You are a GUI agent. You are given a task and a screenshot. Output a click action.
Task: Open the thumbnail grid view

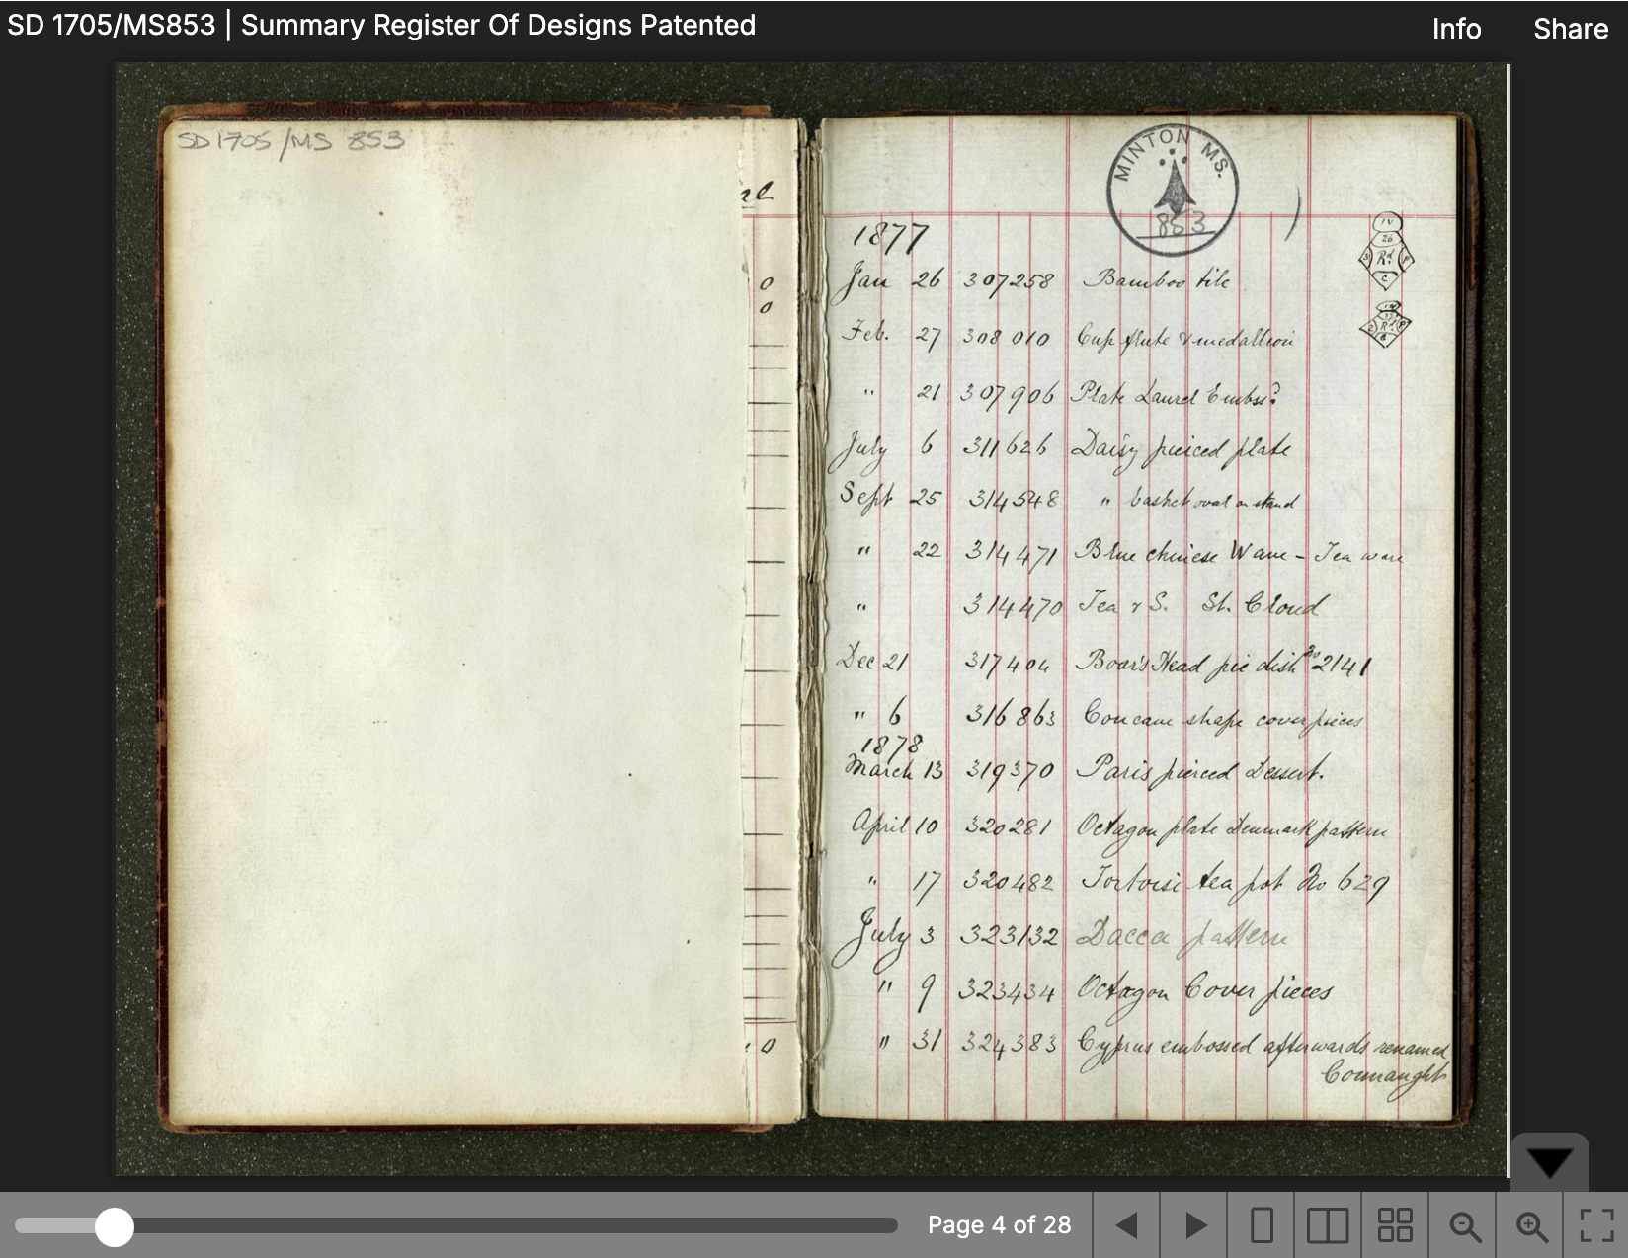pos(1395,1225)
